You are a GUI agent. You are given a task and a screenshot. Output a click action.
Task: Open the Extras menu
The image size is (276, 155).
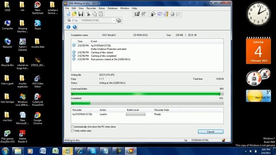102,8
